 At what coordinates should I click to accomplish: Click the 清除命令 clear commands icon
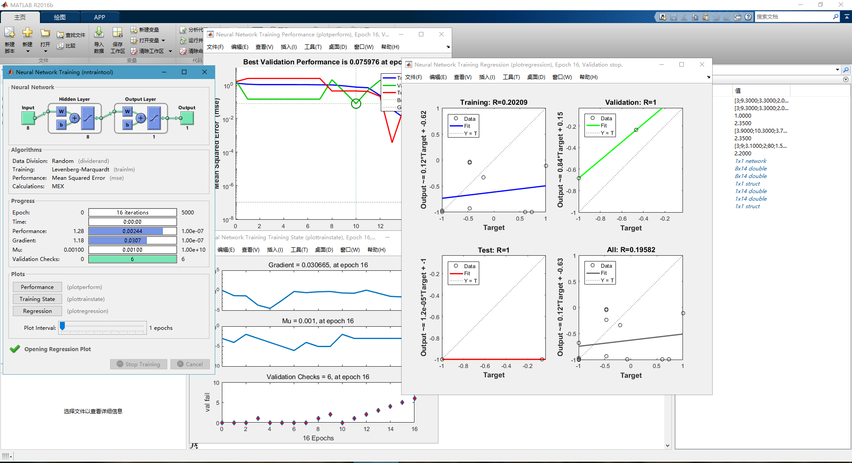pyautogui.click(x=183, y=51)
